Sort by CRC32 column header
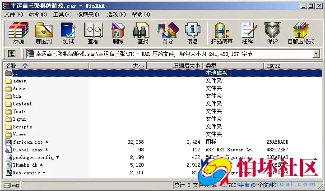The image size is (325, 191). (293, 66)
